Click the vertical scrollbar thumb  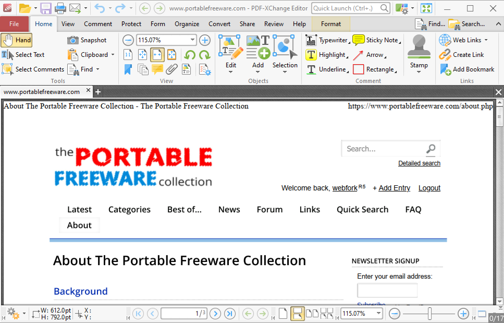(x=499, y=116)
